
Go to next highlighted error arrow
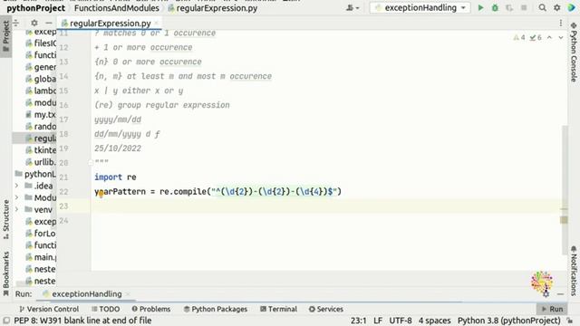(561, 37)
